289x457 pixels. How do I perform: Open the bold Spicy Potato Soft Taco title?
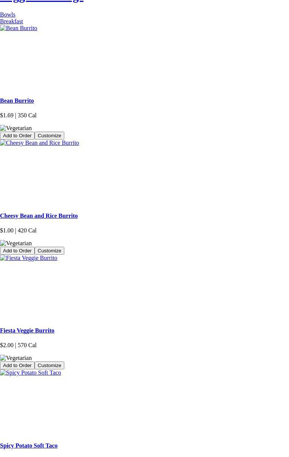coord(29,446)
